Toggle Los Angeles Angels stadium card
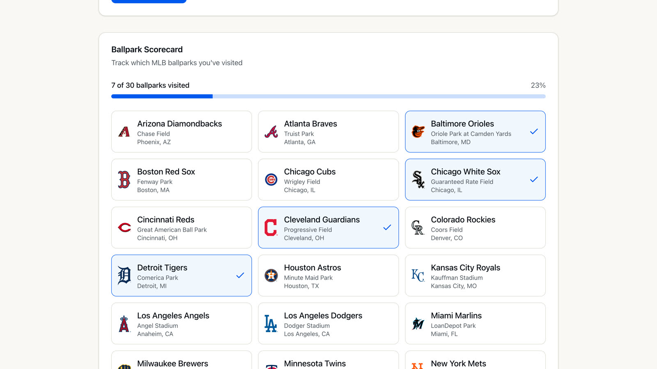Screen dimensions: 657x369 click(x=181, y=323)
